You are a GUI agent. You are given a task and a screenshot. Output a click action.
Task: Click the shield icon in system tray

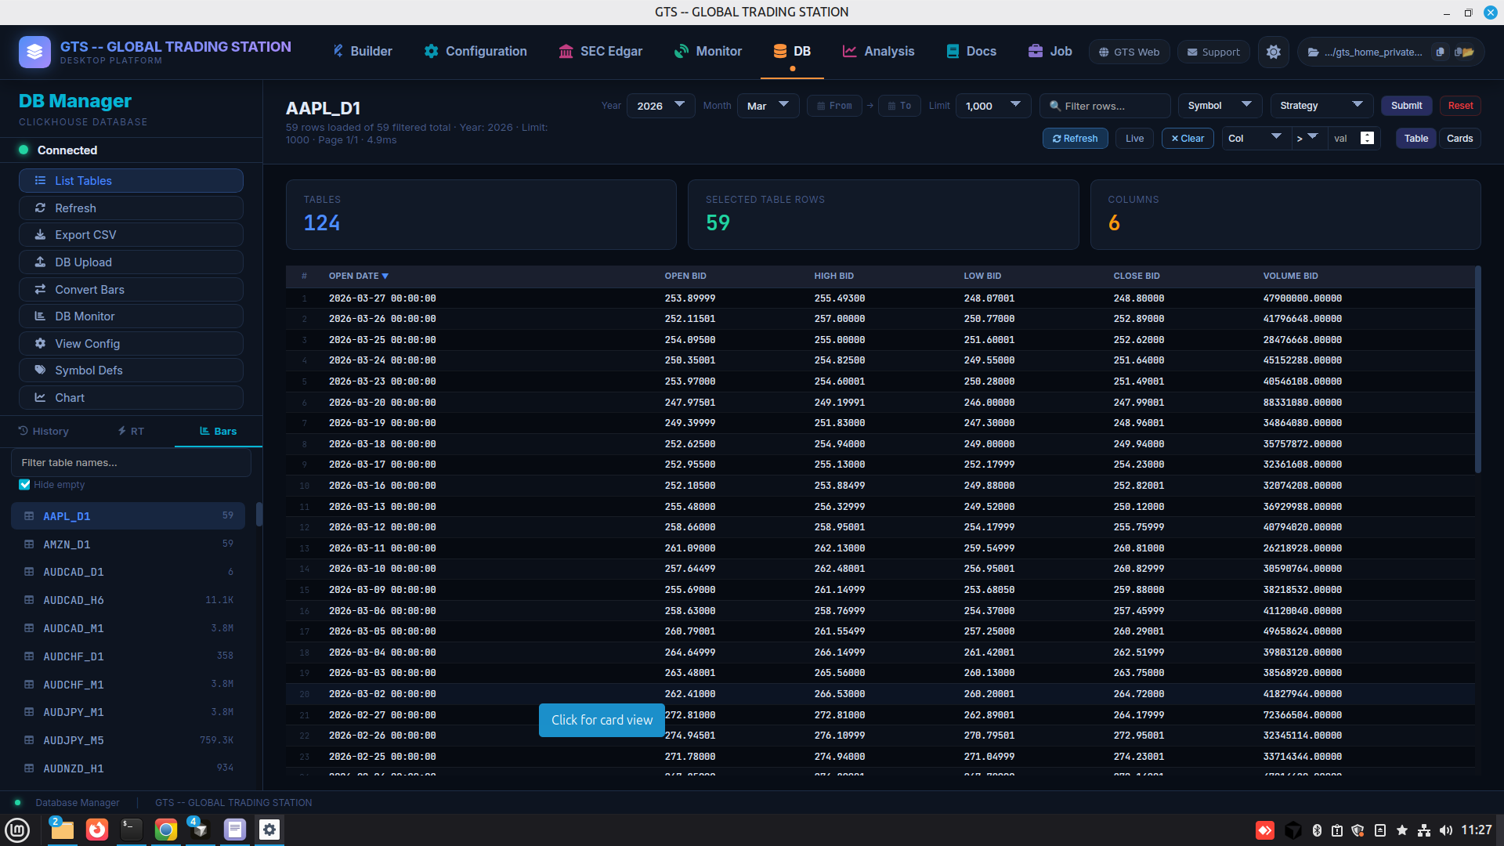point(1358,830)
